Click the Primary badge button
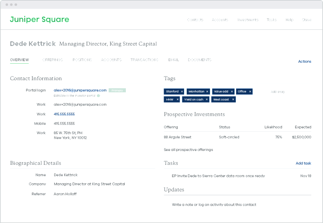 117,90
